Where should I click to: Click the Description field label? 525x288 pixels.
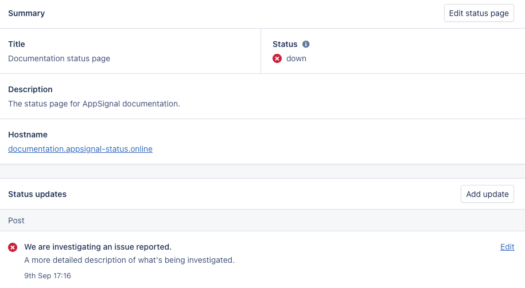click(30, 89)
